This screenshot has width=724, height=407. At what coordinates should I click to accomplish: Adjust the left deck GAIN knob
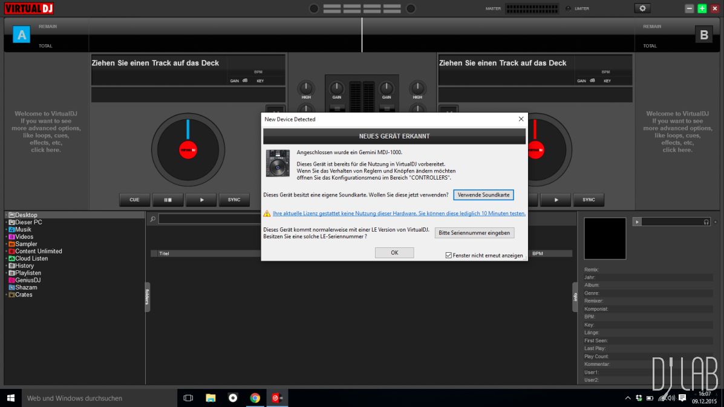click(337, 88)
